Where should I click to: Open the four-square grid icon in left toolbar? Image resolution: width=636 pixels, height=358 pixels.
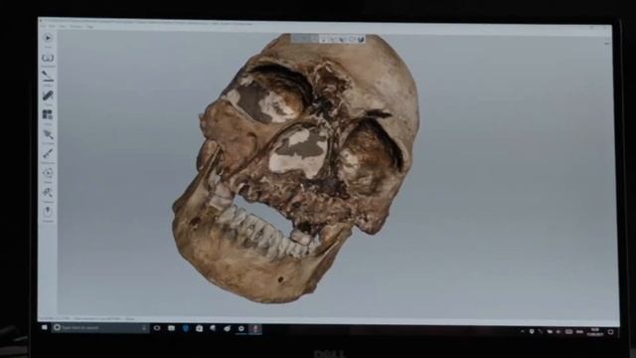pos(48,114)
